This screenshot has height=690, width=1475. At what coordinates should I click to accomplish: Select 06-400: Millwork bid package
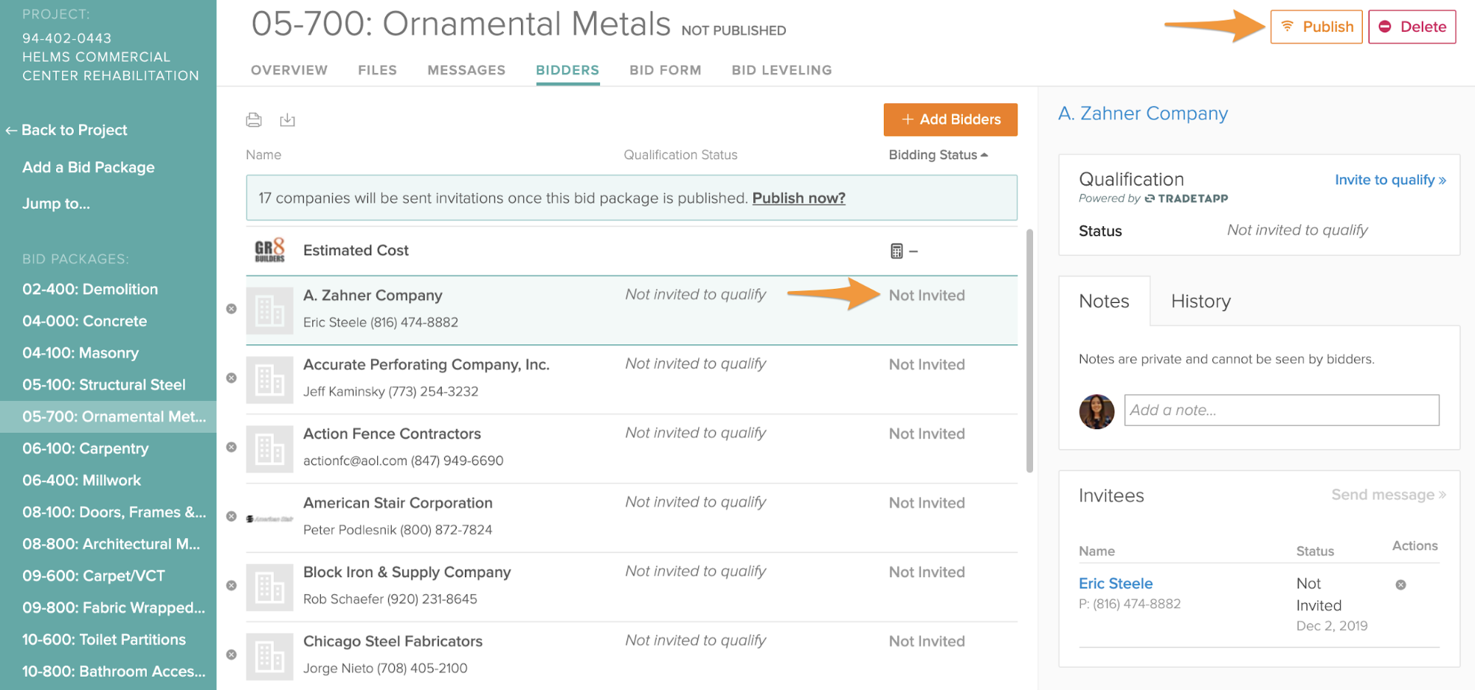pos(81,481)
